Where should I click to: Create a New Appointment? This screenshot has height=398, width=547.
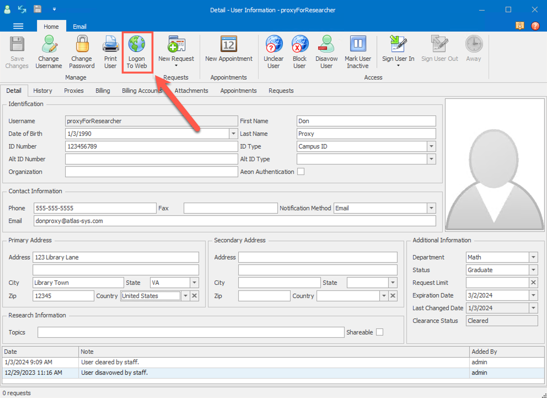(228, 51)
